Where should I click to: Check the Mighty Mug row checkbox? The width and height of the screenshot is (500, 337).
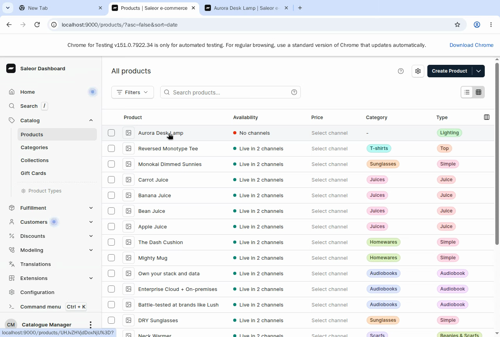[111, 258]
